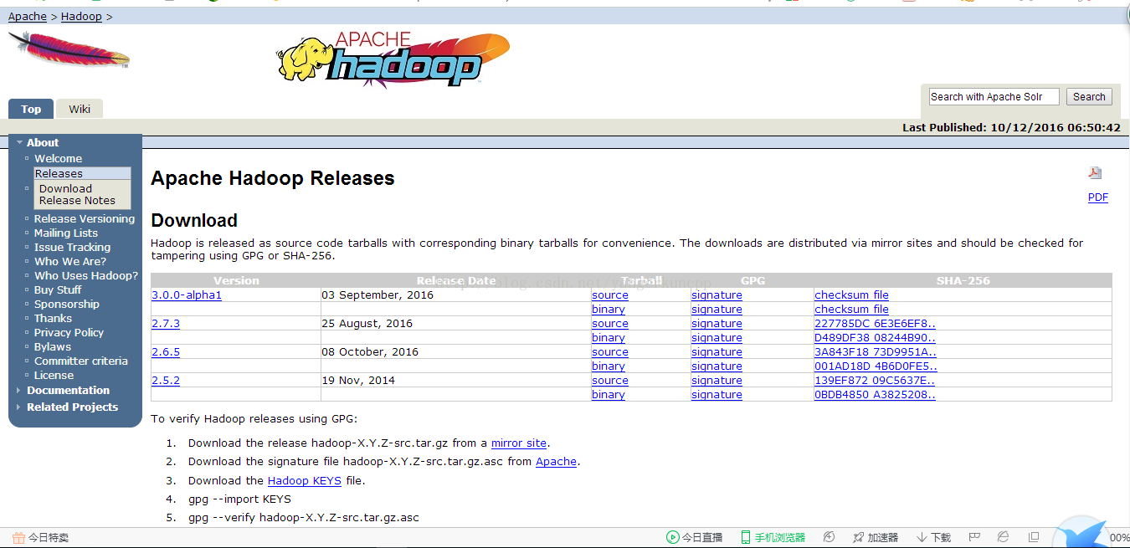1130x548 pixels.
Task: Follow the Apache link in step 2
Action: 556,462
